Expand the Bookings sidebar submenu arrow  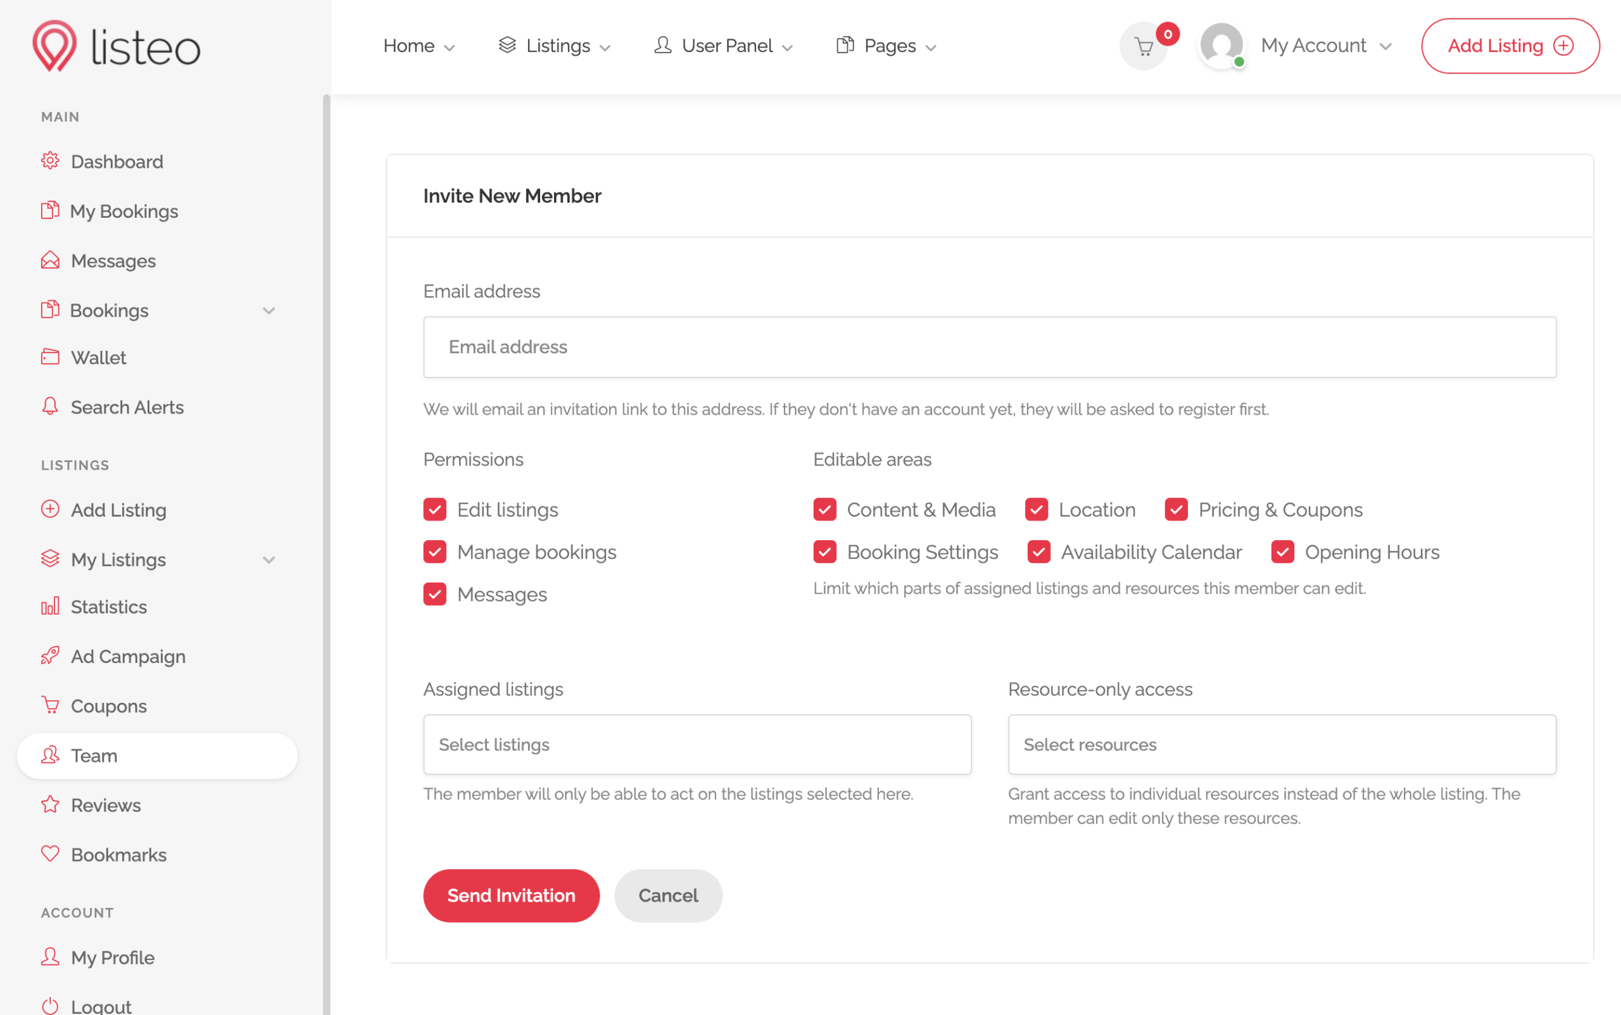(269, 311)
